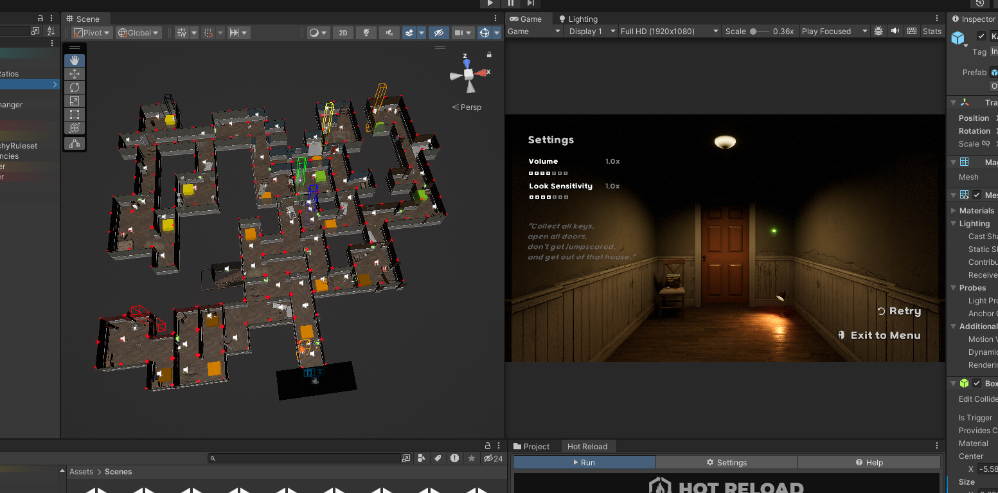Search by type icon in Project window
Screen dimensions: 998x493
coord(422,458)
